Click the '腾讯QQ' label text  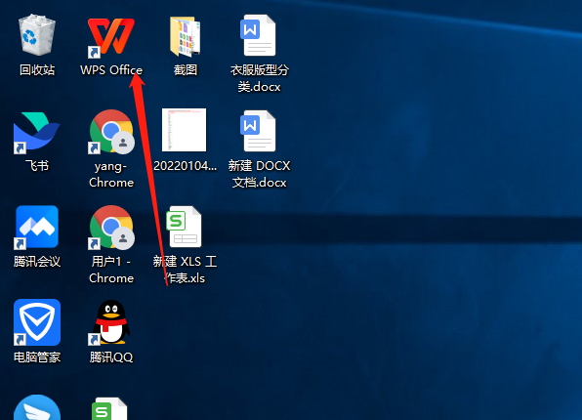coord(111,357)
